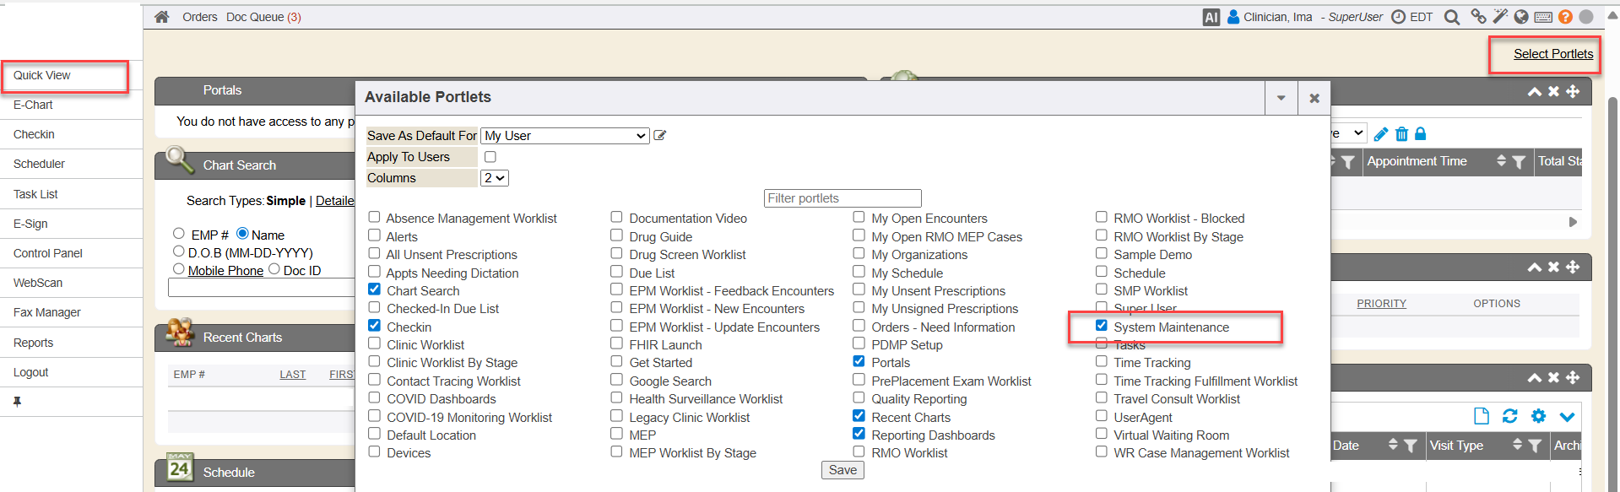Click the magic wand icon in header
Viewport: 1620px width, 492px height.
tap(1499, 16)
